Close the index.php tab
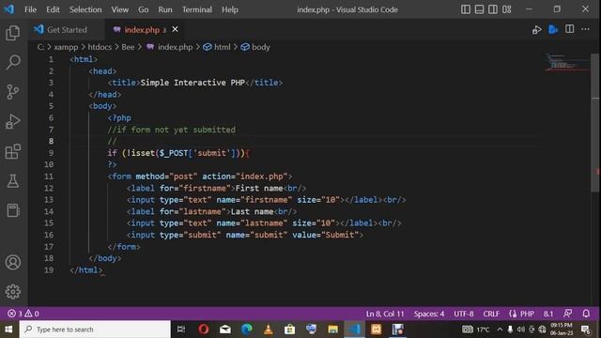 coord(176,29)
